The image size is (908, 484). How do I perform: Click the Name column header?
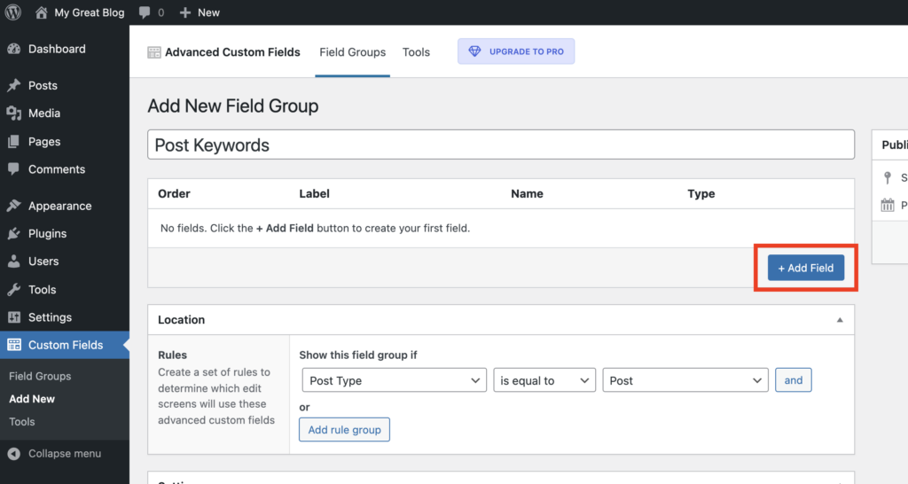click(x=527, y=194)
